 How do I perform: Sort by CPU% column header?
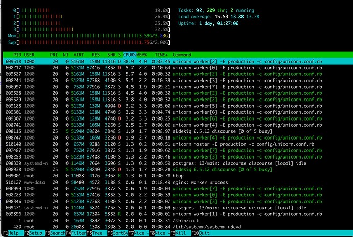tap(129, 55)
